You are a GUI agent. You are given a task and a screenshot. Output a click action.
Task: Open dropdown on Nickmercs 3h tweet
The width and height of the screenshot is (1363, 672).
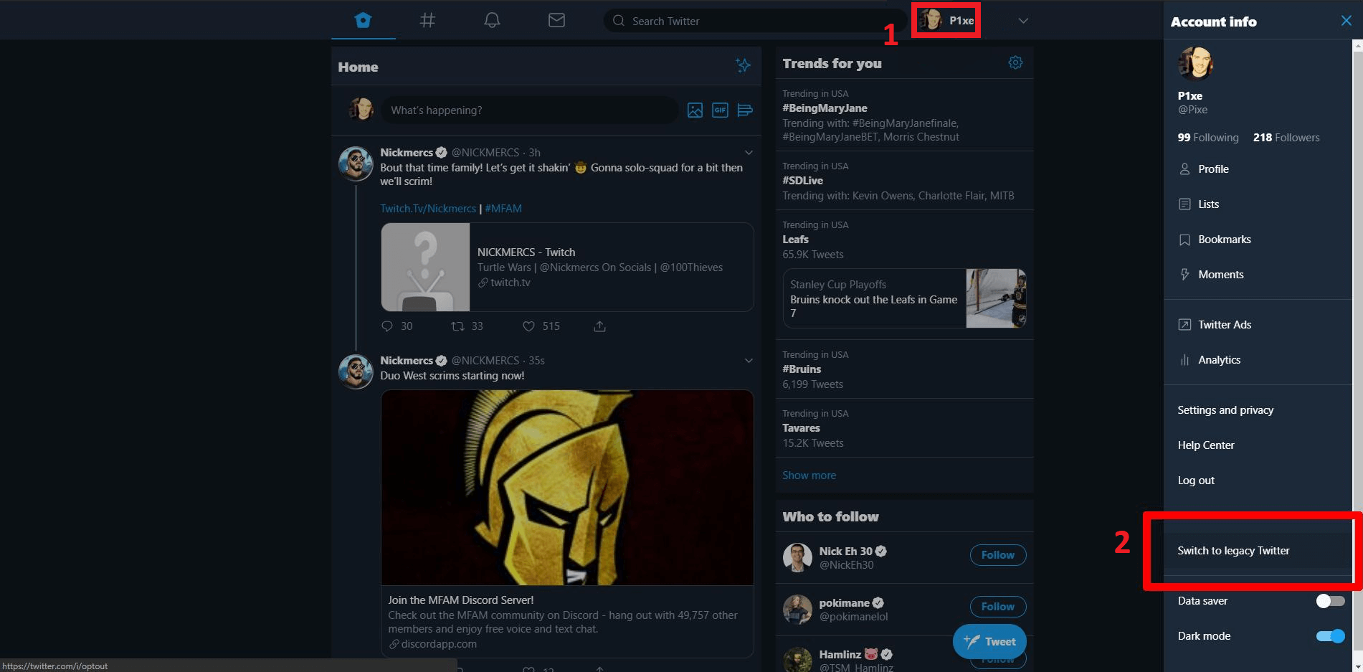click(749, 152)
